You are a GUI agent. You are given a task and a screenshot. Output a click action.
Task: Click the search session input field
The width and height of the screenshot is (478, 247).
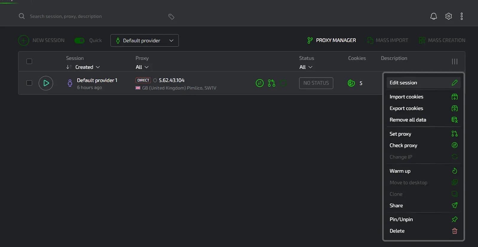[x=96, y=16]
